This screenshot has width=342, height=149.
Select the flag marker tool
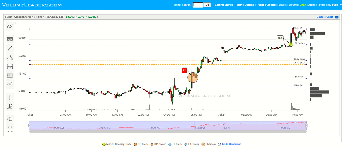pyautogui.click(x=10, y=106)
